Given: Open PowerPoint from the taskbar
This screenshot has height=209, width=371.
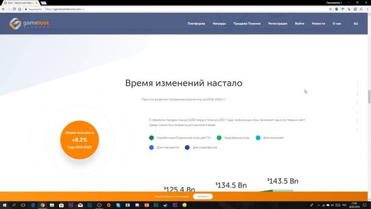Looking at the screenshot, I should point(147,205).
